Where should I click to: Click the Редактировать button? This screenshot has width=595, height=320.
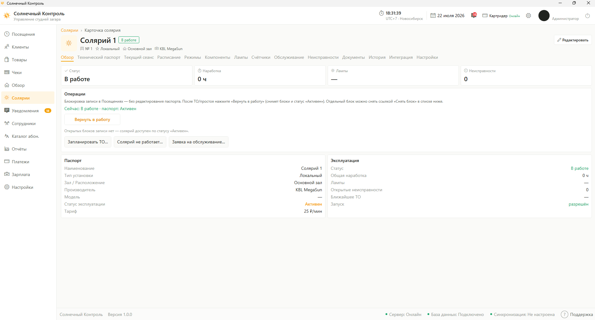point(573,40)
